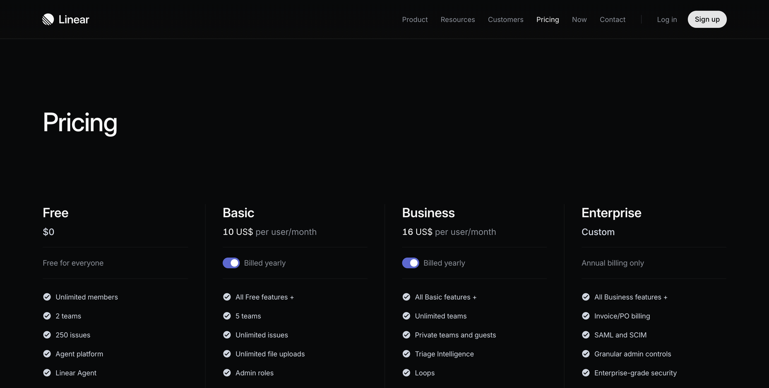Click the SAML and SCIM feature text
Screen dimensions: 769x388
pos(620,335)
